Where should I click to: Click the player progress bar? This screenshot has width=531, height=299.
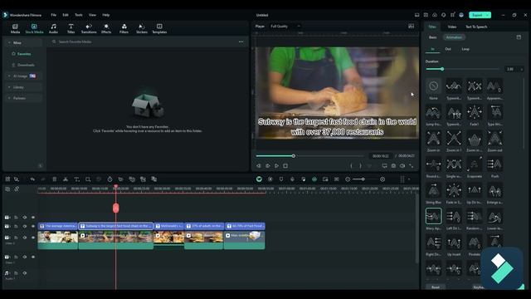(310, 156)
